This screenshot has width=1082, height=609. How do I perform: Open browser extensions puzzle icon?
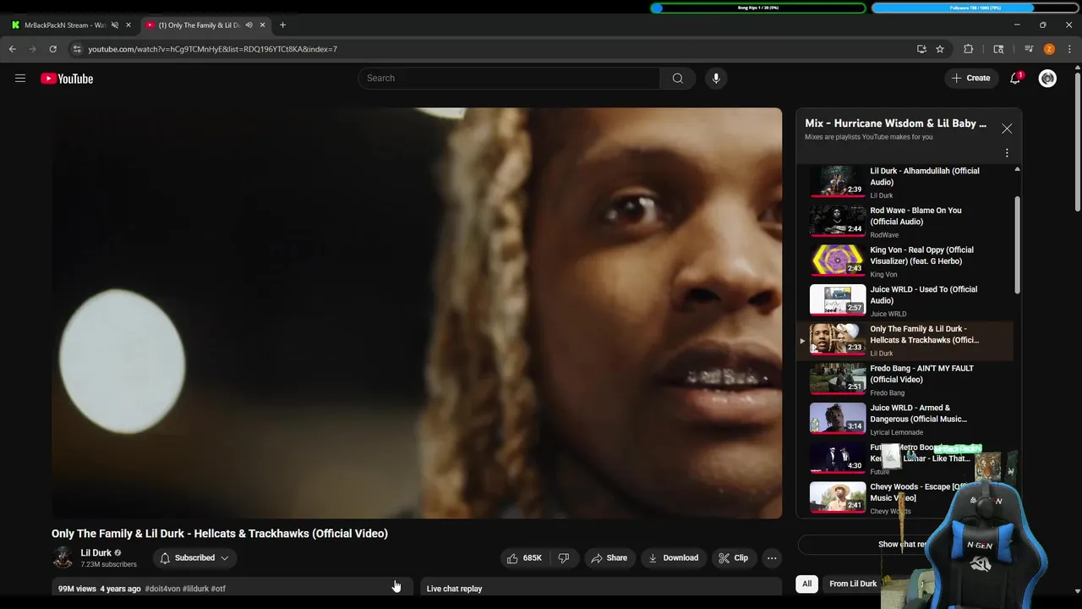click(969, 49)
